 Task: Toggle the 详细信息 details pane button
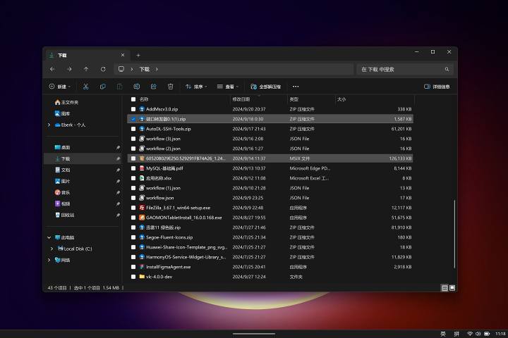click(x=437, y=87)
